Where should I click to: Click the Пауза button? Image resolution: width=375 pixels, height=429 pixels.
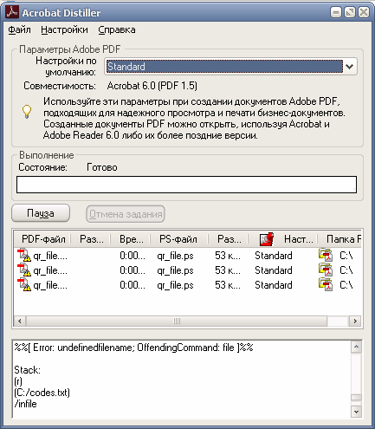point(41,213)
